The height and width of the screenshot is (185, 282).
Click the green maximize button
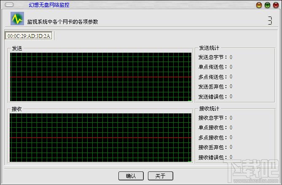(x=267, y=5)
